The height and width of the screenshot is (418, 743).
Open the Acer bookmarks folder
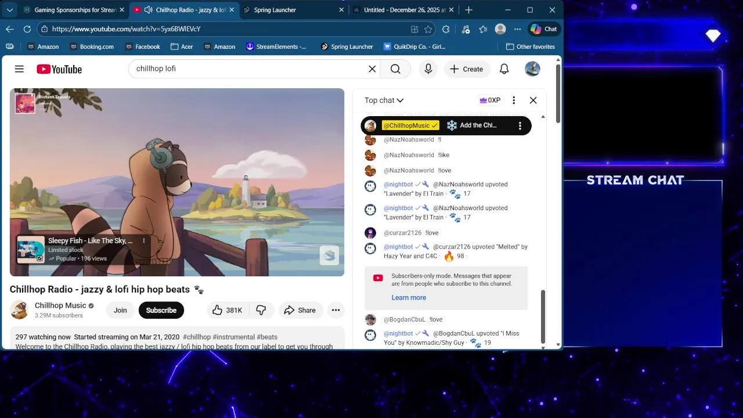click(x=182, y=46)
